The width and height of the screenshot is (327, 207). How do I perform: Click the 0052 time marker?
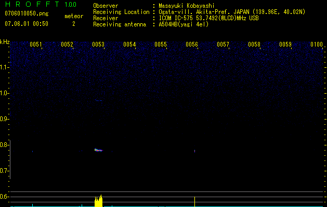(x=67, y=45)
